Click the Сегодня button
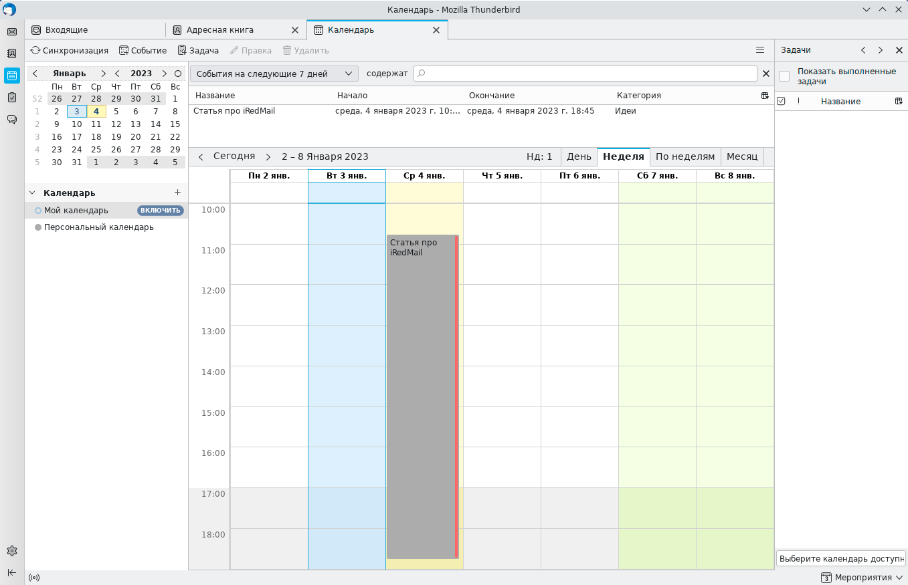The height and width of the screenshot is (585, 908). 234,156
